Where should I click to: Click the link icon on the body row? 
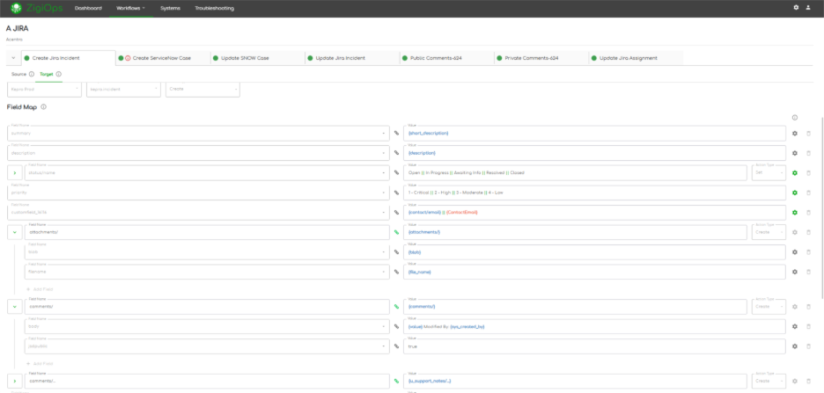(397, 326)
